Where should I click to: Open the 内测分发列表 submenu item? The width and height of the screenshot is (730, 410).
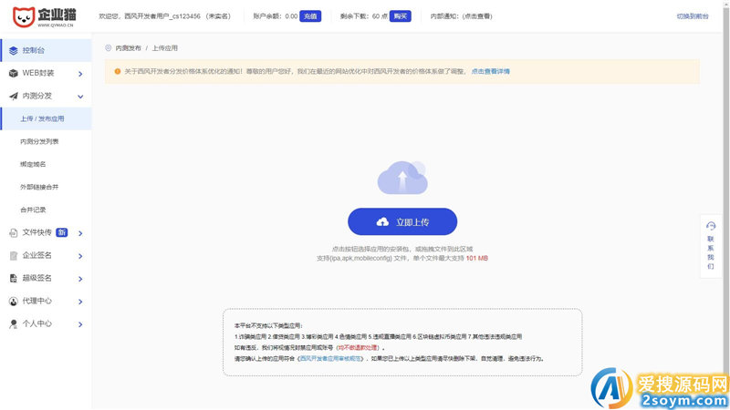pyautogui.click(x=39, y=141)
